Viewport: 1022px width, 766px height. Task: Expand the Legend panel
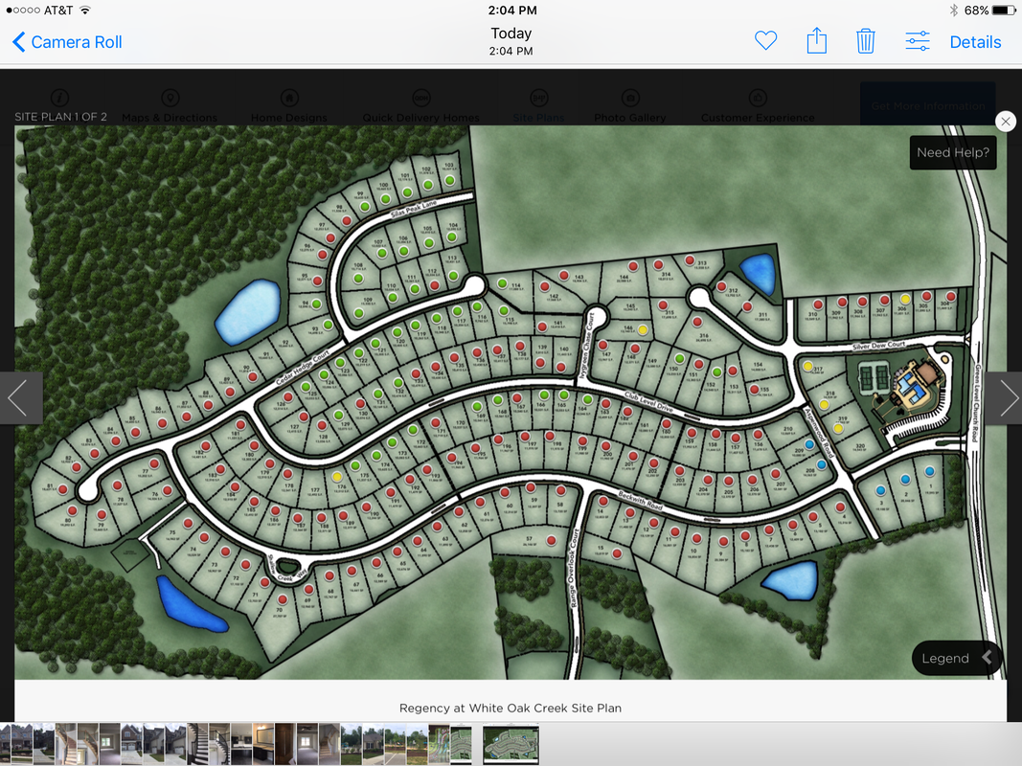[x=956, y=658]
